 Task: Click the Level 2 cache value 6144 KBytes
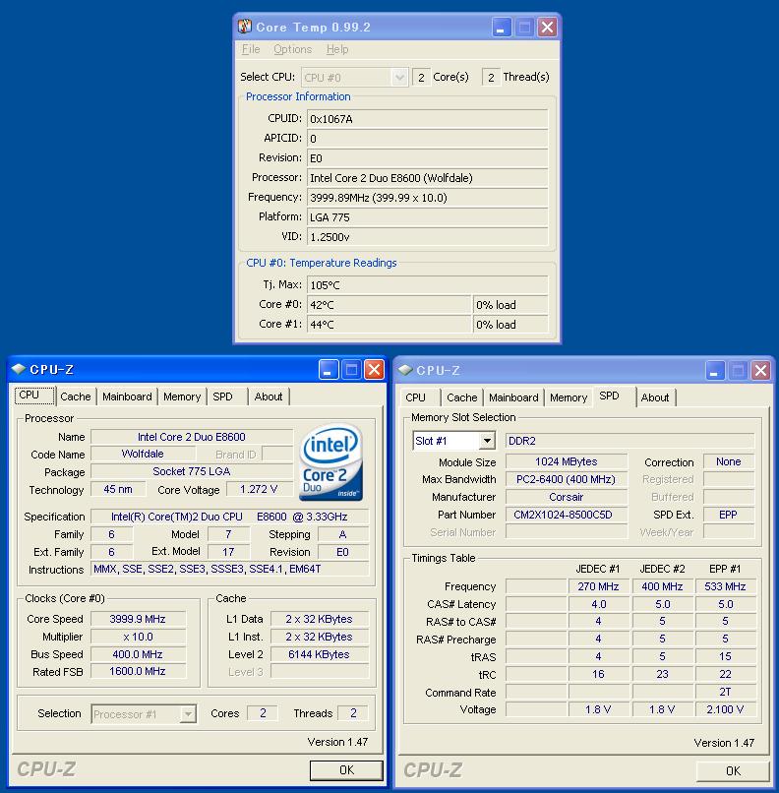pyautogui.click(x=319, y=654)
